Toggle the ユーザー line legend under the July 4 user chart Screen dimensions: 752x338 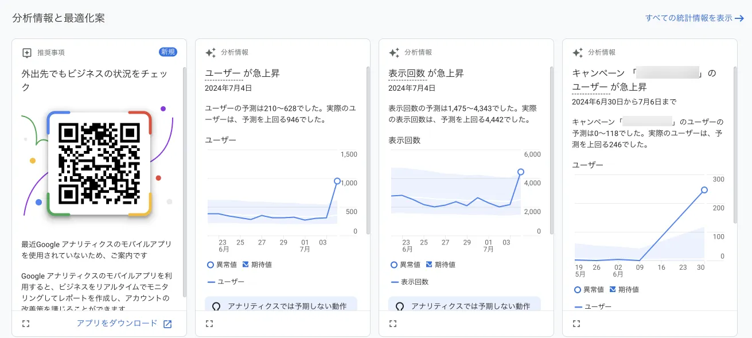(225, 282)
